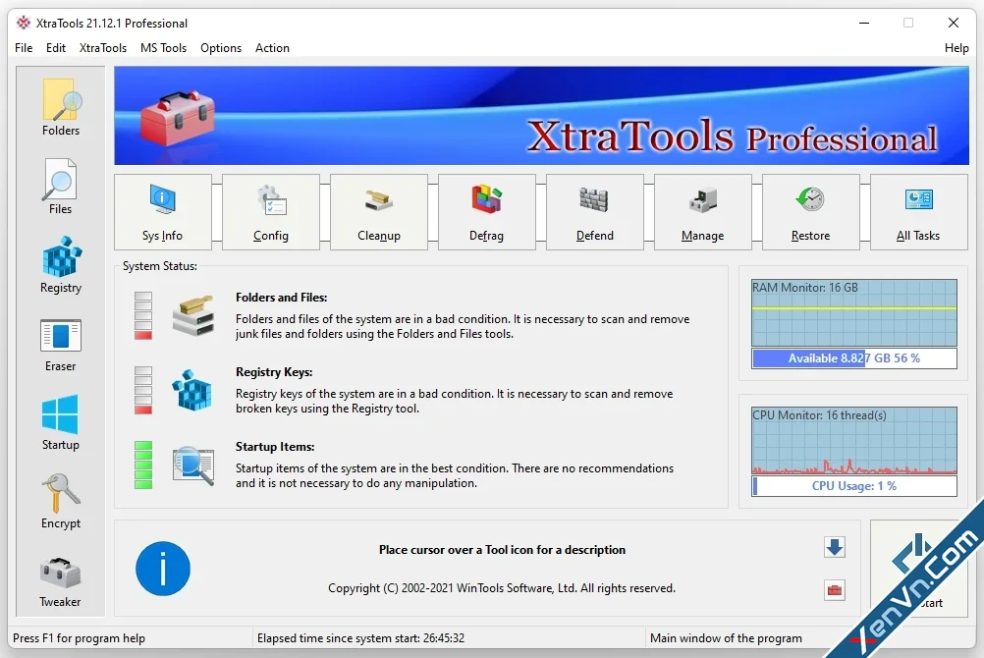Viewport: 984px width, 658px height.
Task: Click the red toolbox logo in banner
Action: tap(178, 118)
